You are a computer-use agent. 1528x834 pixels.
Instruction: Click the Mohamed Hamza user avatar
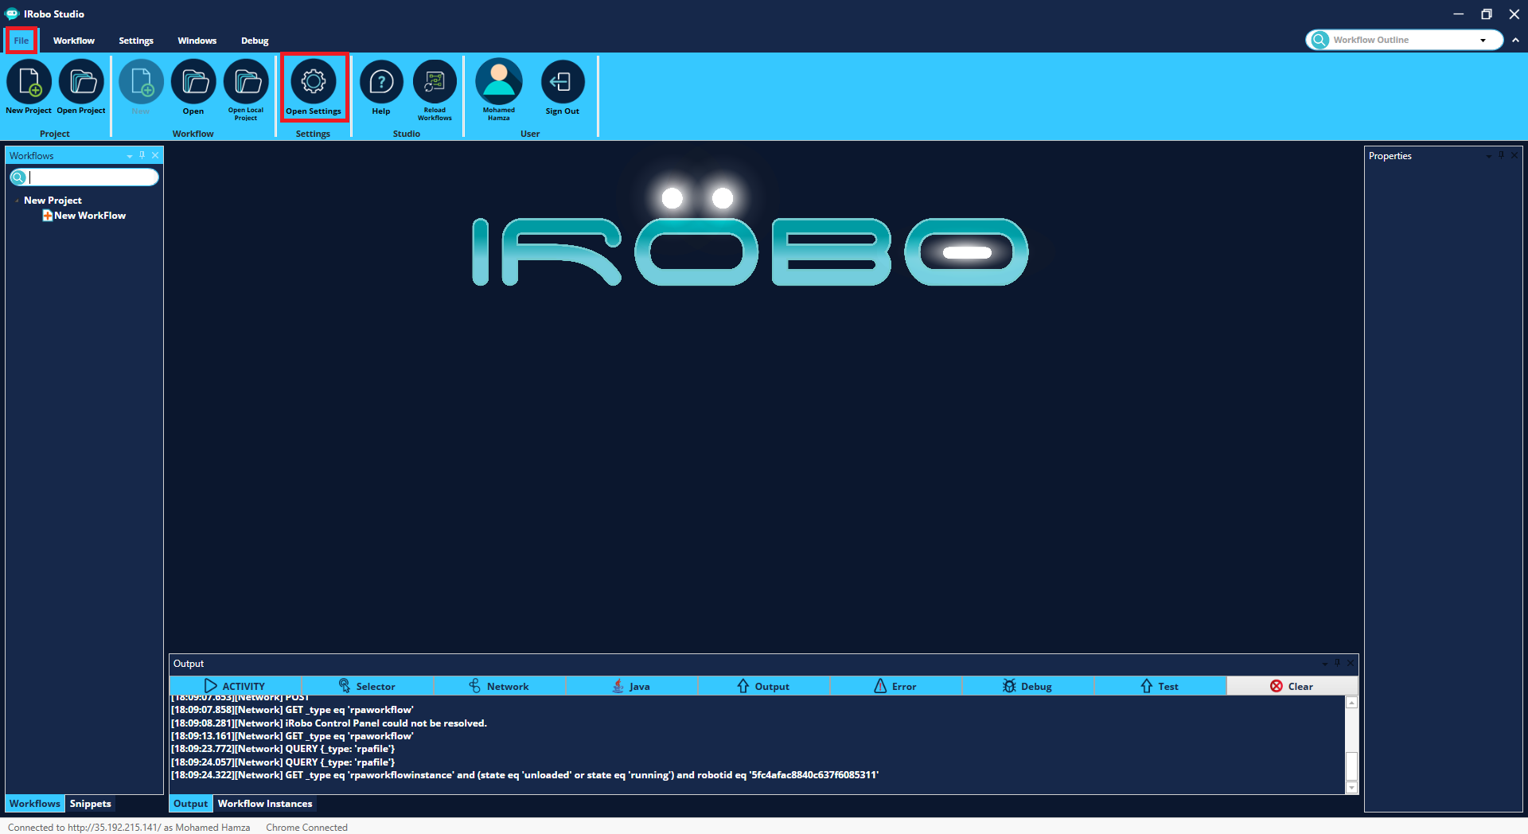point(499,82)
